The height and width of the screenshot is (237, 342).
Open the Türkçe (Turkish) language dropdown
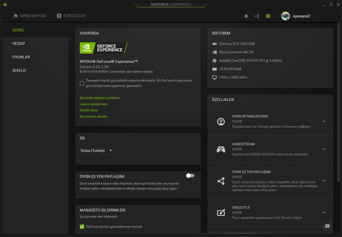[97, 151]
